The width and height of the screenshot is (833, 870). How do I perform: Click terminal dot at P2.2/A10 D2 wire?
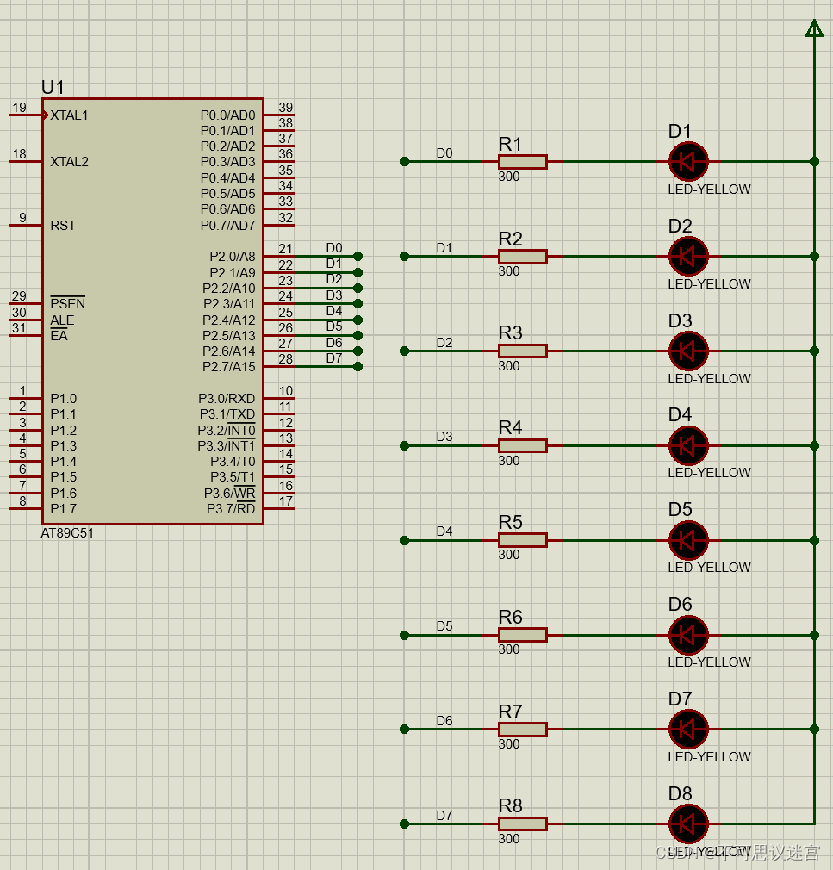pyautogui.click(x=358, y=288)
